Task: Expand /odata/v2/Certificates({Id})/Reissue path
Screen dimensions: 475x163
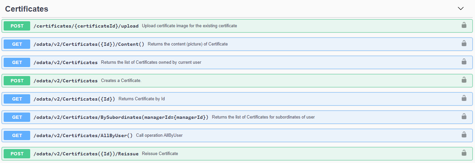Action: pyautogui.click(x=86, y=154)
